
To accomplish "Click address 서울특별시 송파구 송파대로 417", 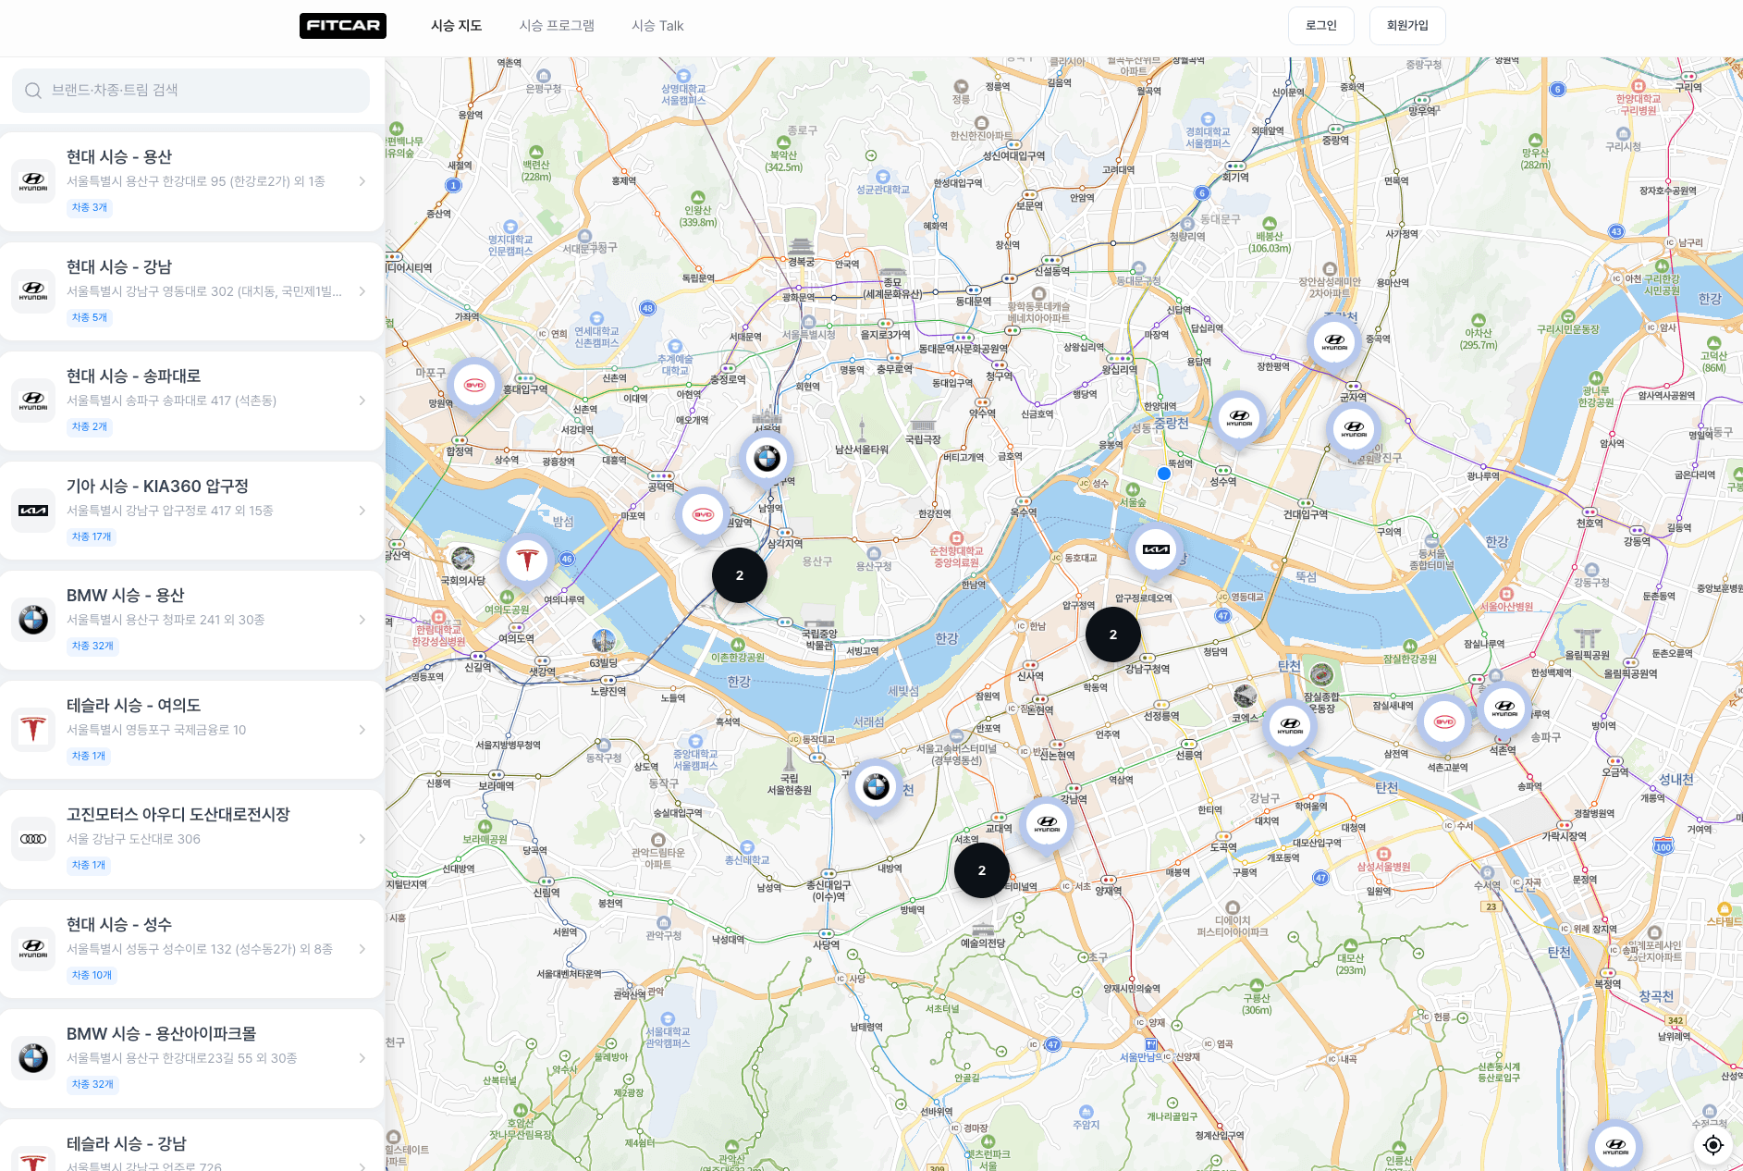I will [x=172, y=401].
